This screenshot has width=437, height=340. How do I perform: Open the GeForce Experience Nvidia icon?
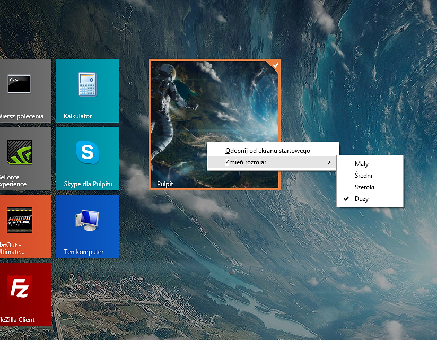coord(20,152)
